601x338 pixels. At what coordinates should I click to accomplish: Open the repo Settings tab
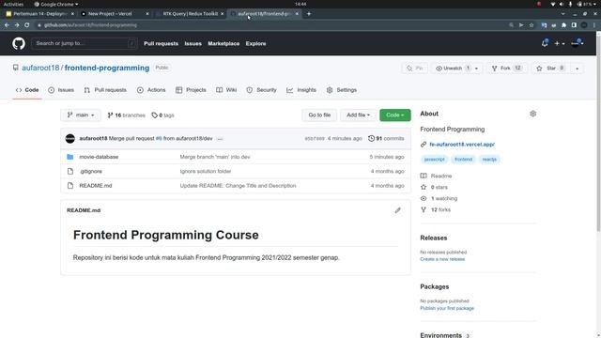[342, 90]
